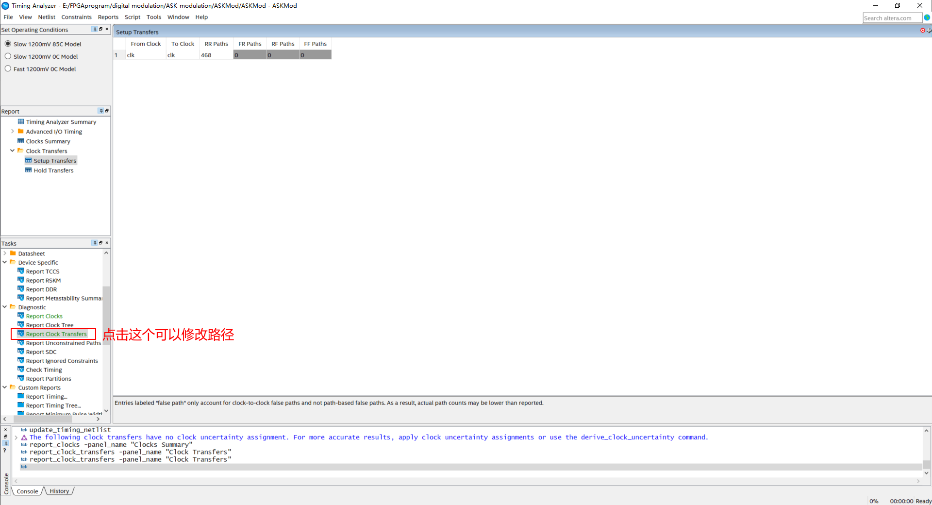The height and width of the screenshot is (505, 932).
Task: Expand the clock uncertainty warning in Console
Action: pyautogui.click(x=17, y=437)
